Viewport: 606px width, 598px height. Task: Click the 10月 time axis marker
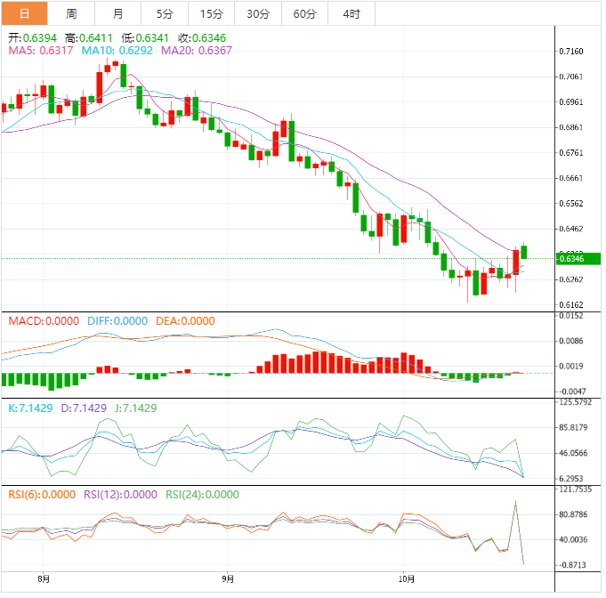(407, 579)
